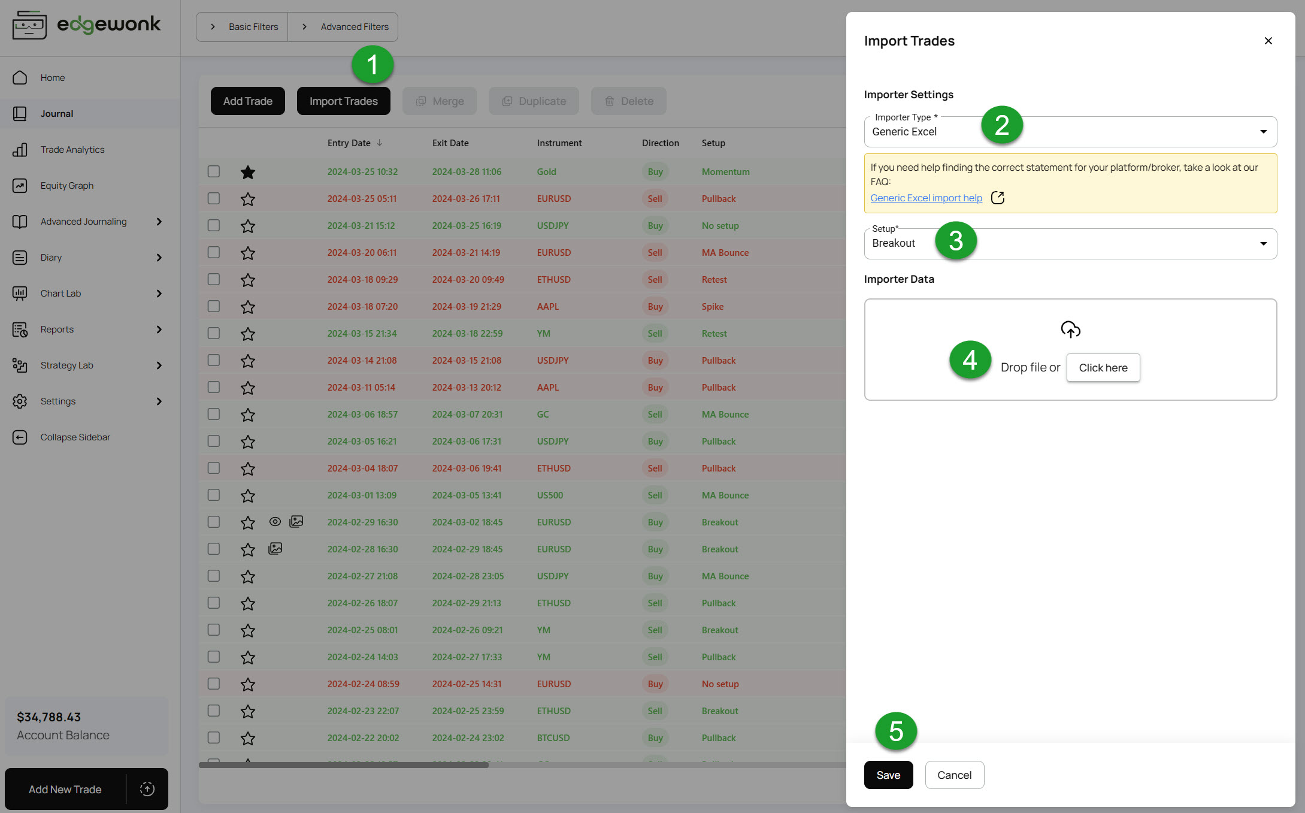
Task: Check the checkbox for the EURUSD 2024-03-25 trade
Action: [x=213, y=198]
